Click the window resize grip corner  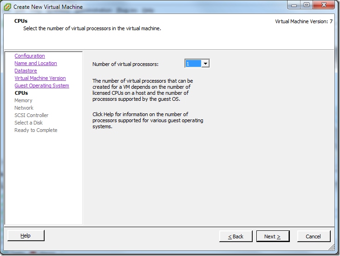pos(332,247)
